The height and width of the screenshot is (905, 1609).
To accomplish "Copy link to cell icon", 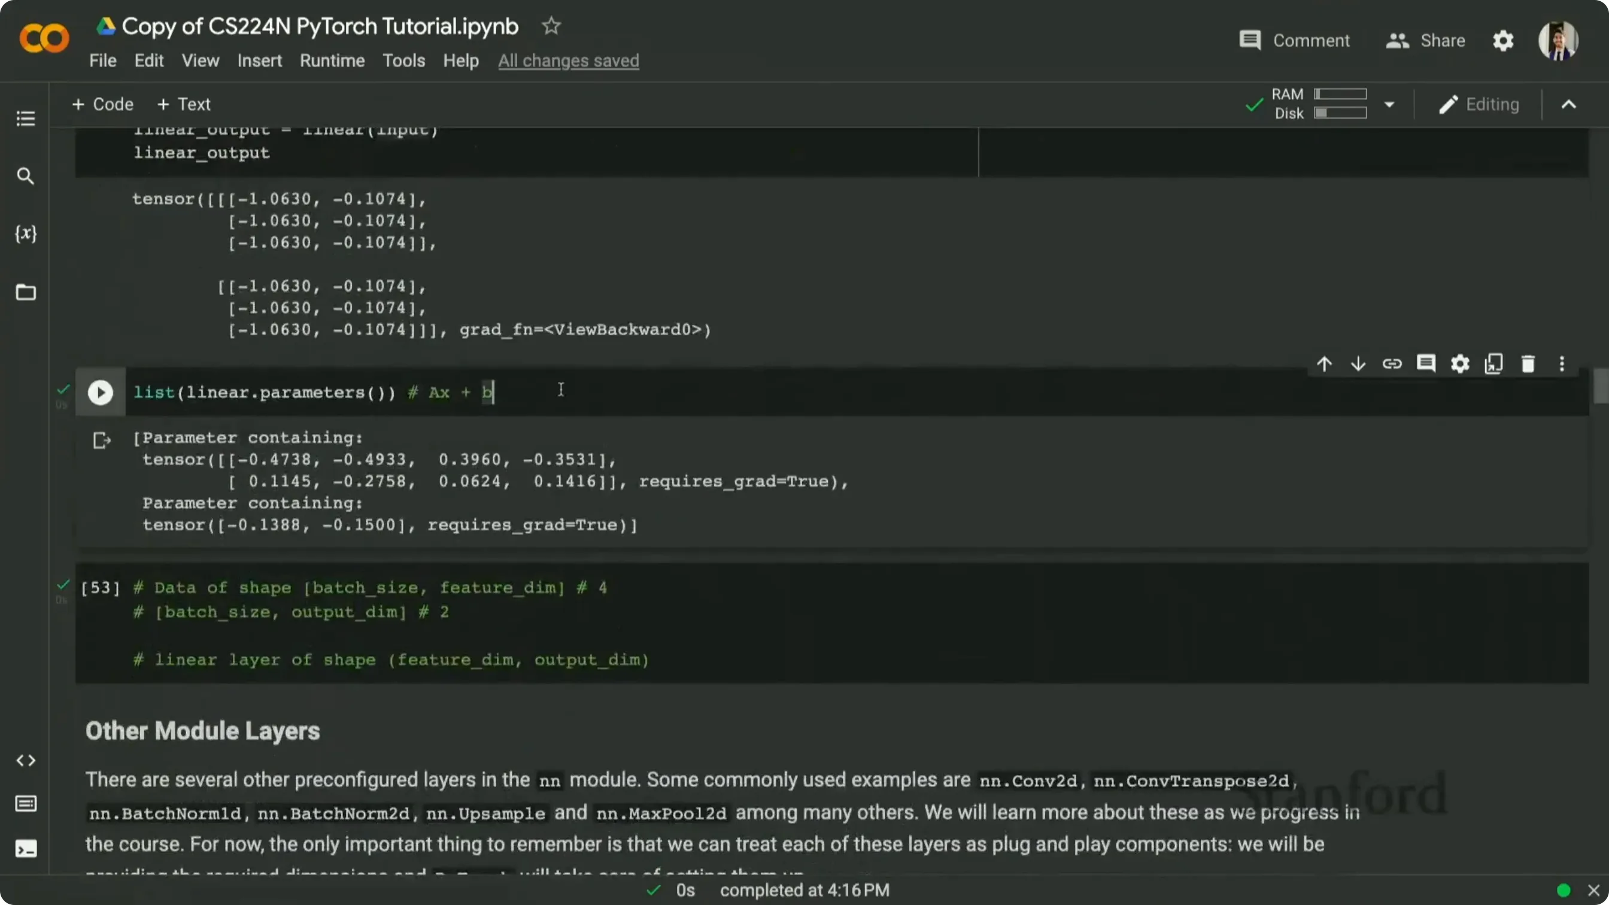I will (x=1392, y=363).
